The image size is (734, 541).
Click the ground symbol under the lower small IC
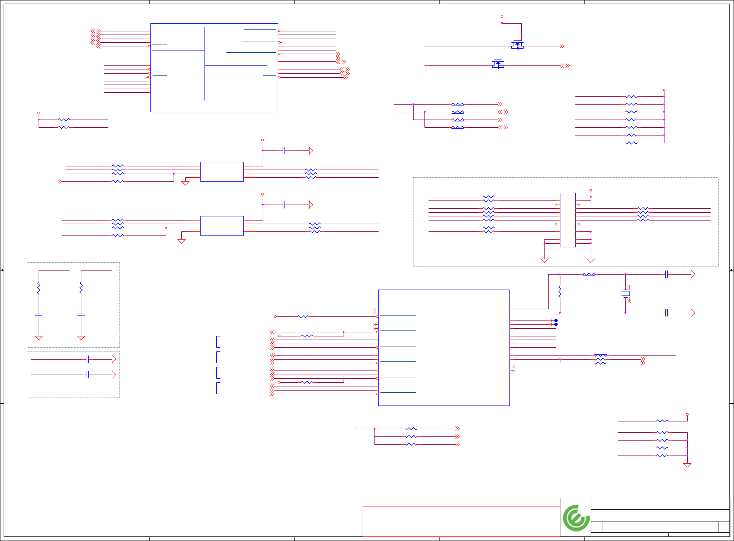click(x=181, y=241)
